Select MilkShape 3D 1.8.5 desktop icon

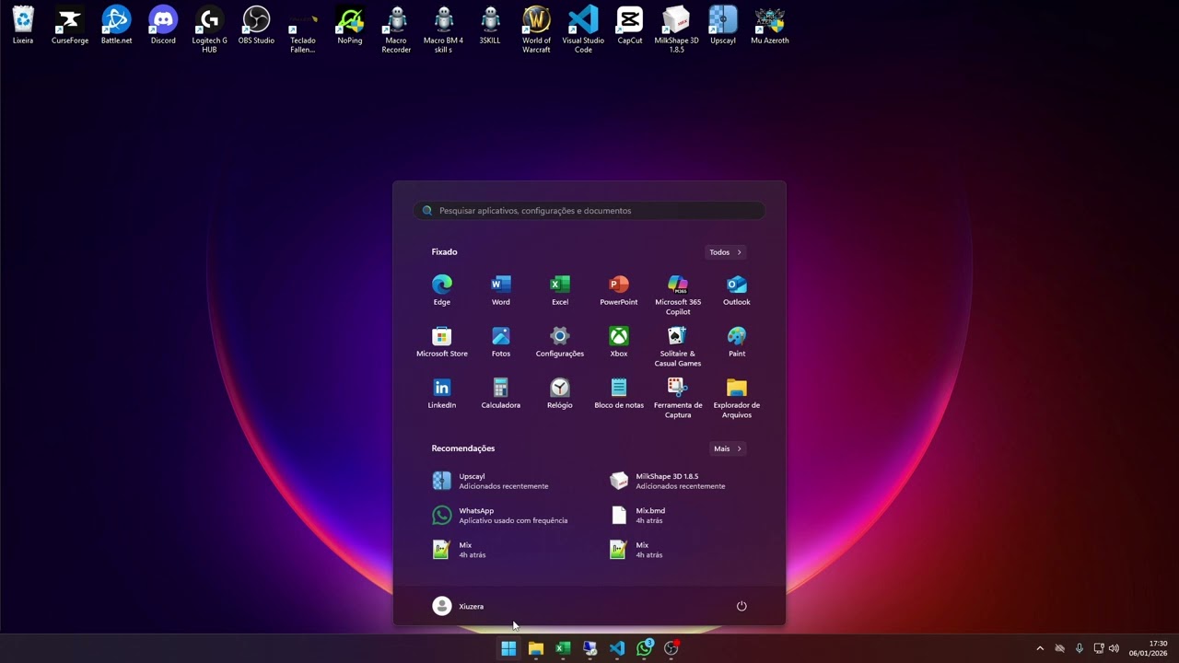(x=676, y=29)
